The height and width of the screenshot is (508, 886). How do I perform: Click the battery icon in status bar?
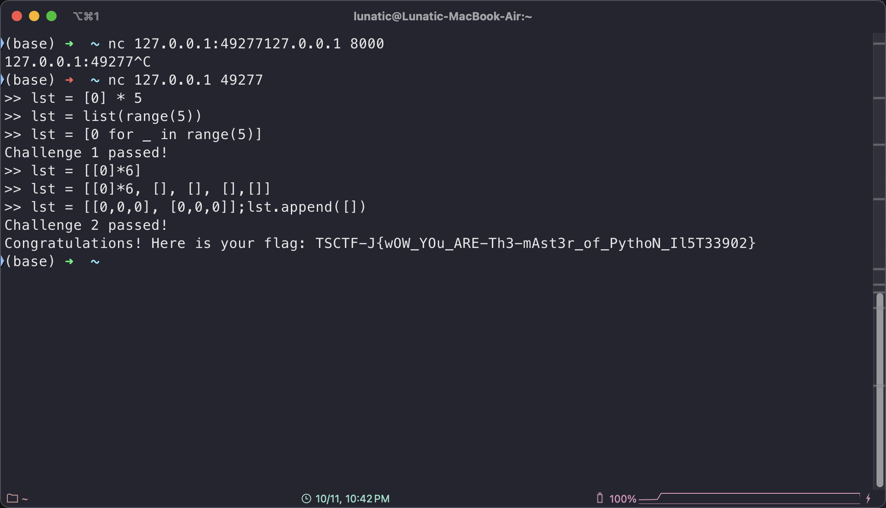[x=599, y=498]
